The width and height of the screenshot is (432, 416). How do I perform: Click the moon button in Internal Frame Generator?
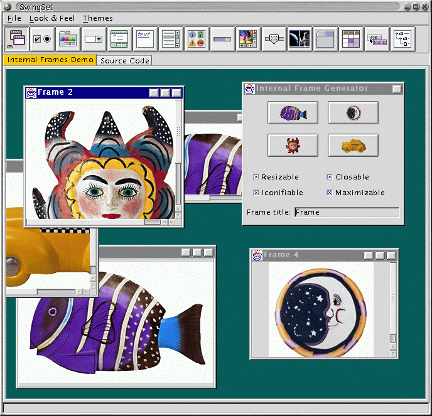click(x=353, y=112)
